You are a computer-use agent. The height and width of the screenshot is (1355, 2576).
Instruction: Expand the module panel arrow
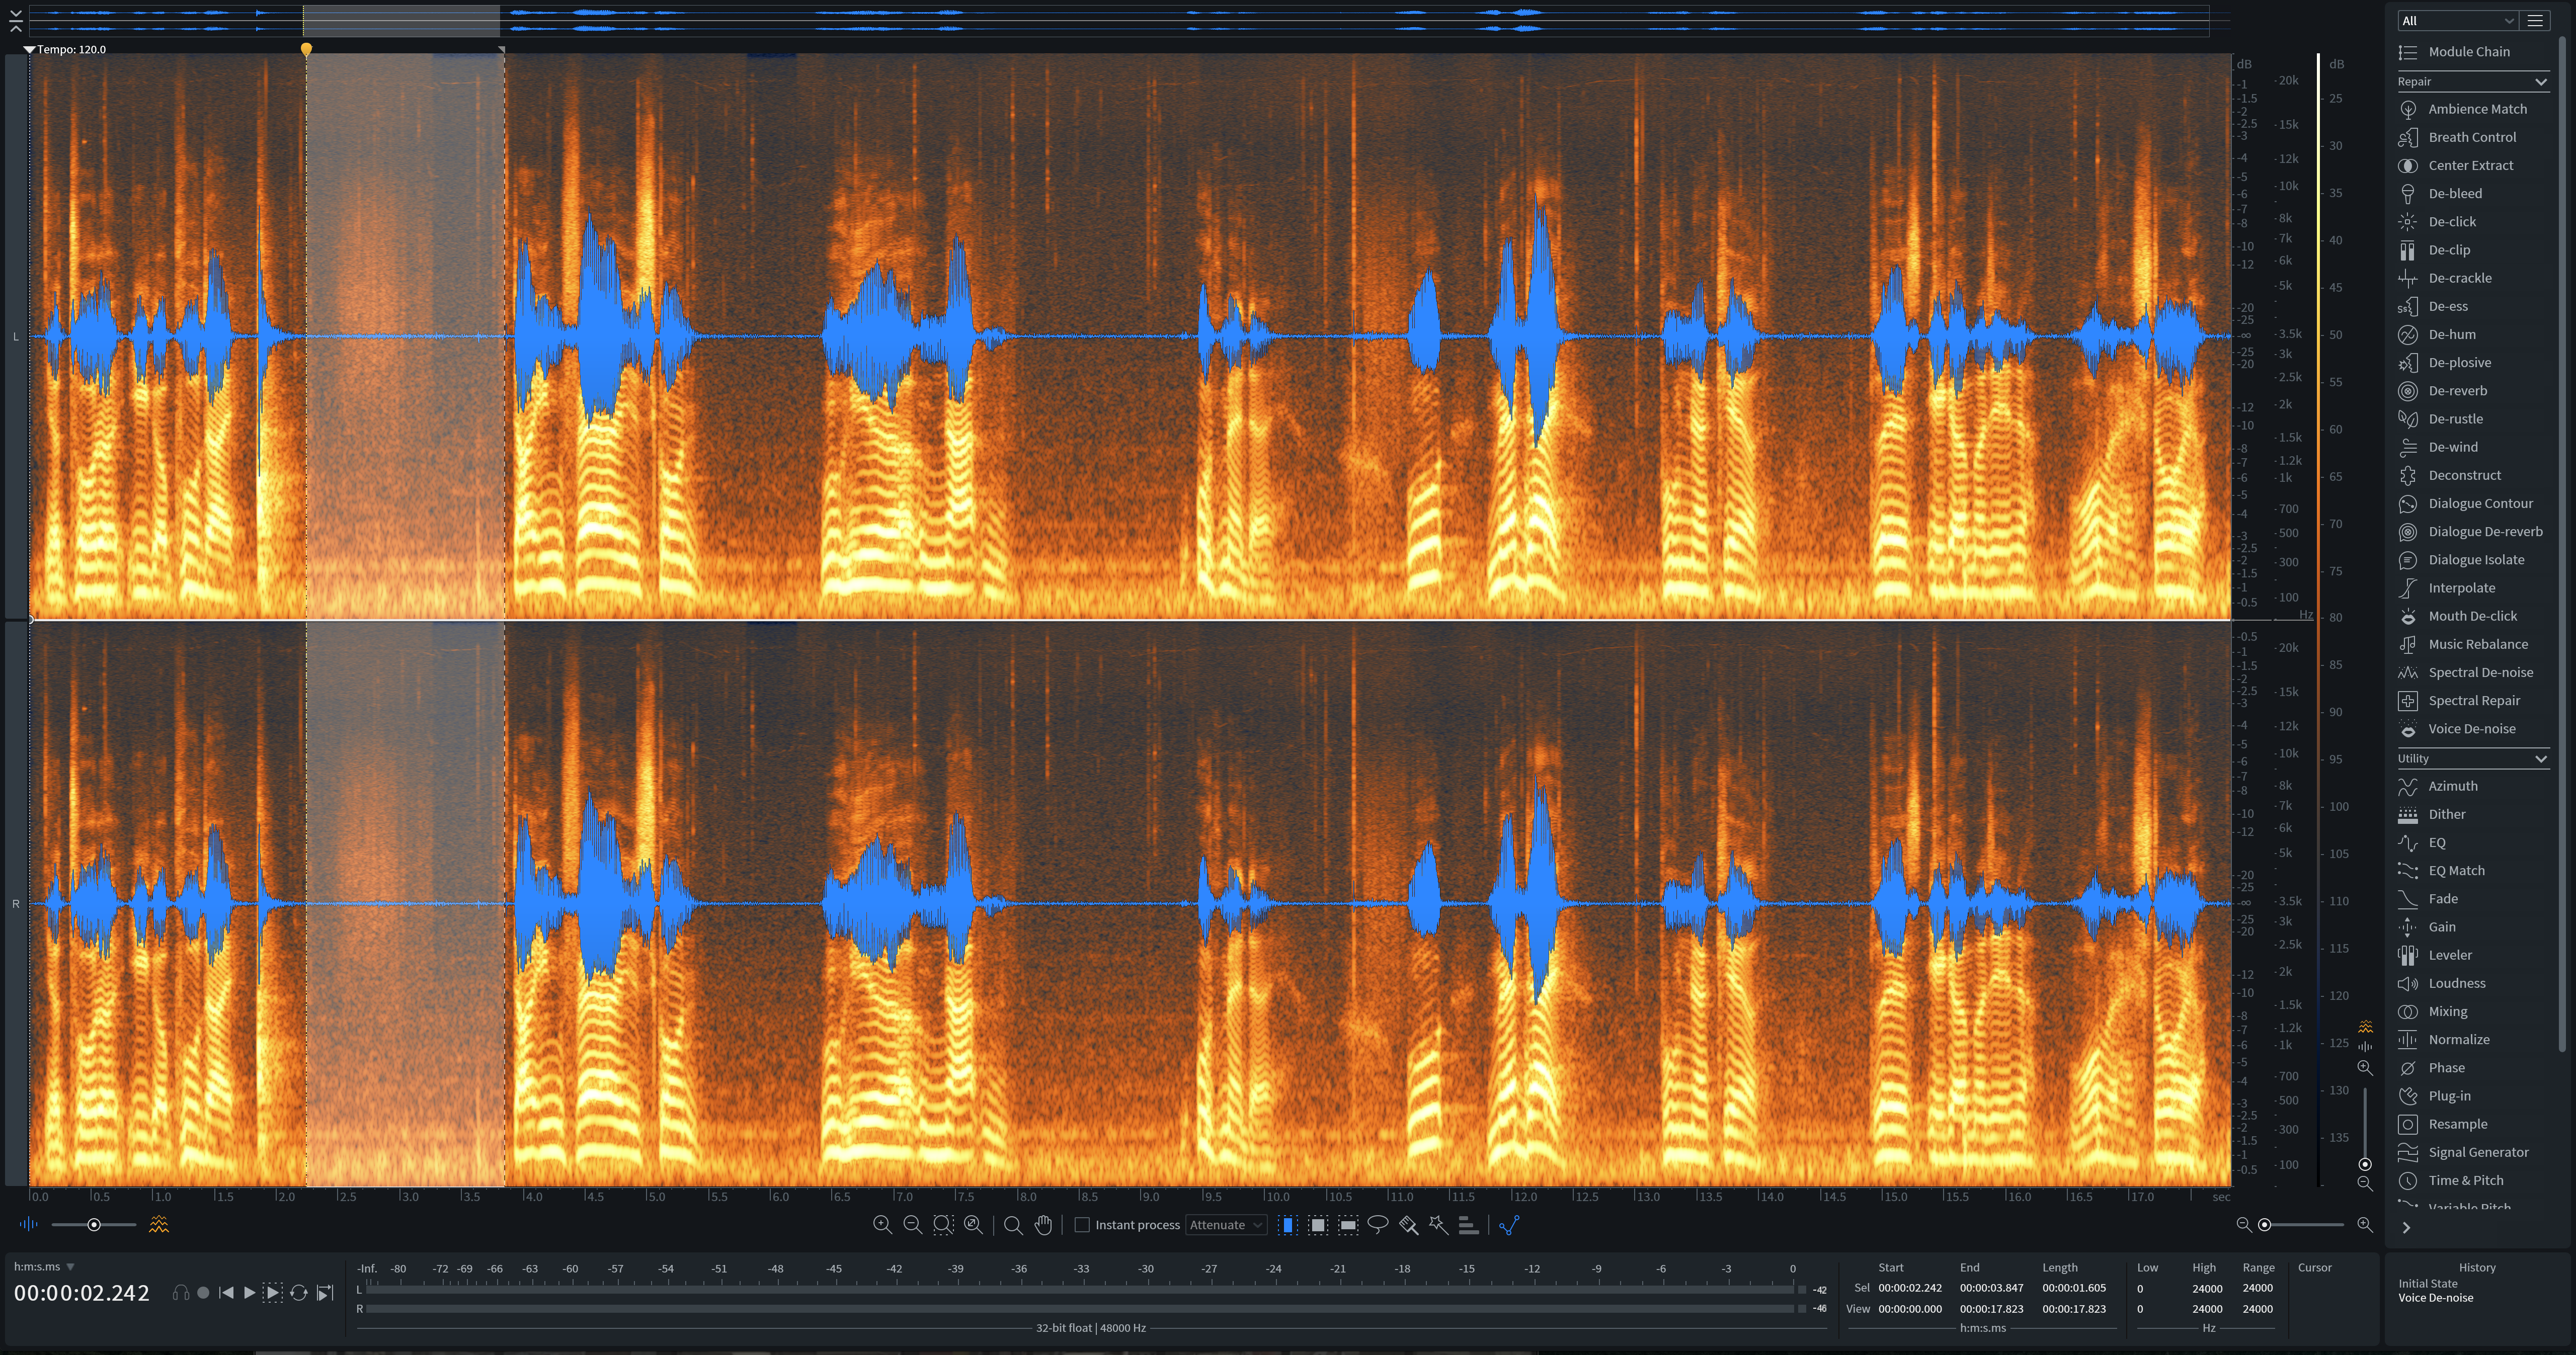[2406, 1228]
